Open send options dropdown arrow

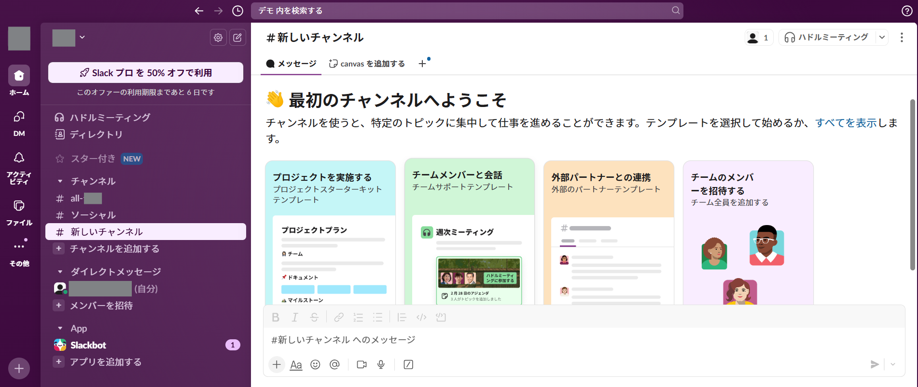tap(893, 364)
